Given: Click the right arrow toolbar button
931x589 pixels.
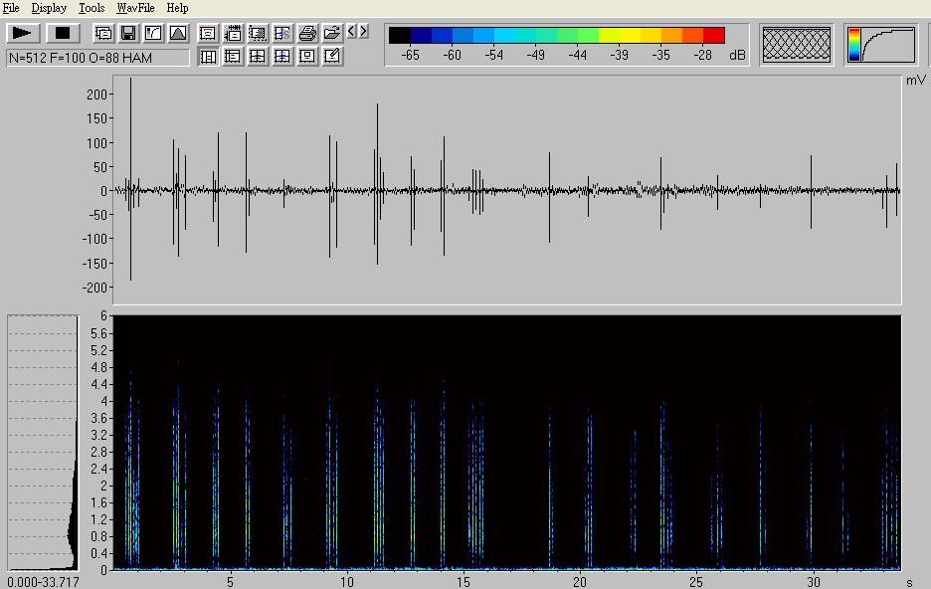Looking at the screenshot, I should tap(363, 32).
